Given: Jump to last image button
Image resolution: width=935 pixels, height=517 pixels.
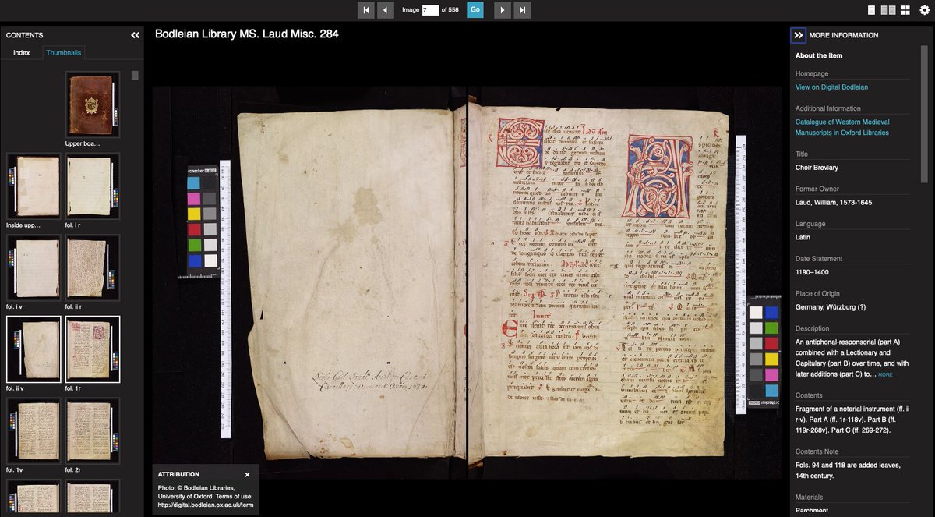Looking at the screenshot, I should pos(522,10).
